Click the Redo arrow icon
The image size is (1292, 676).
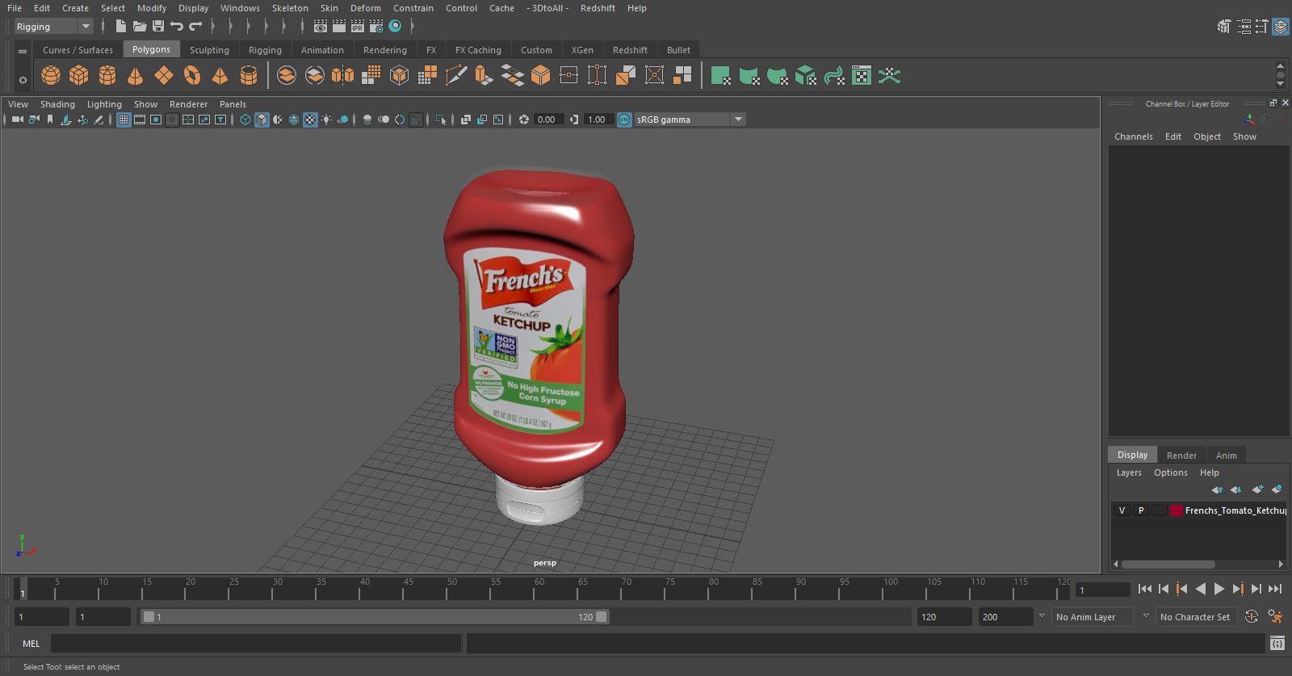(x=195, y=27)
